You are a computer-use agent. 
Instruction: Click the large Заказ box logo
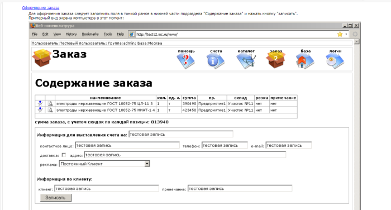click(x=42, y=58)
